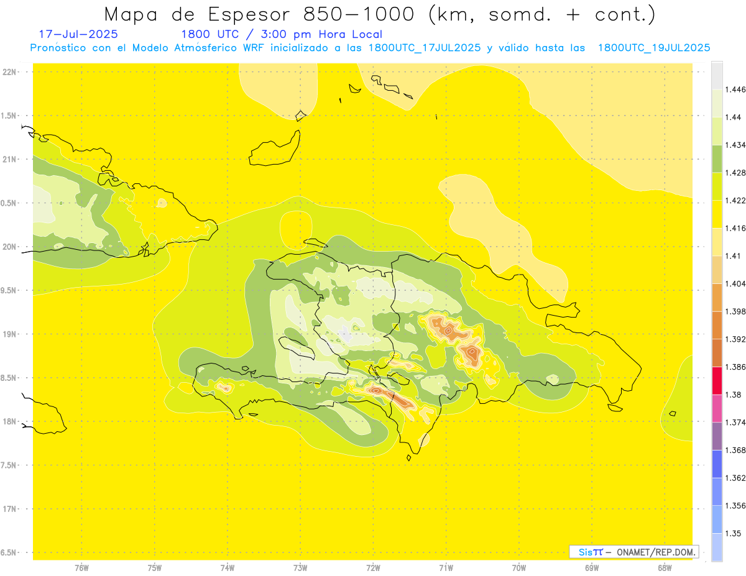
Task: Click the "18N" latitude axis label
Action: [x=9, y=422]
